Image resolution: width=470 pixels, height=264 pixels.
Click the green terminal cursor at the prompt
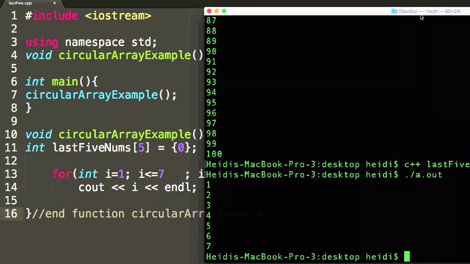coord(407,257)
